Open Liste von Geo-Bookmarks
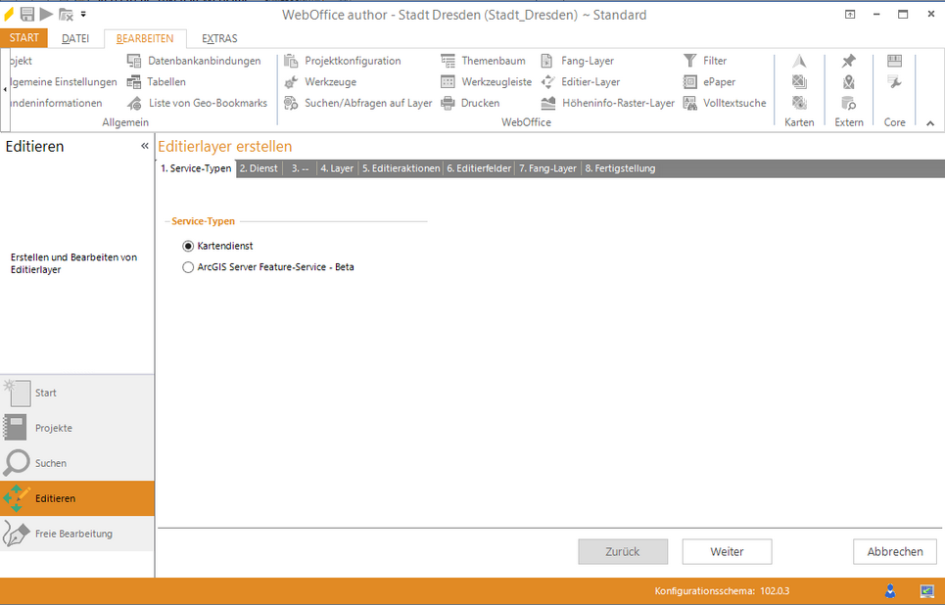Viewport: 945px width, 605px height. [x=197, y=103]
